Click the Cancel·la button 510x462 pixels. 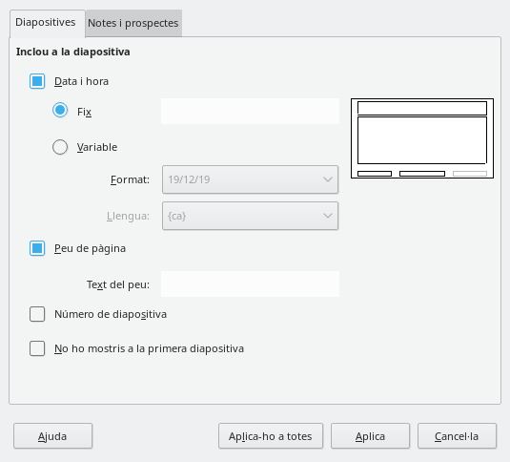pyautogui.click(x=457, y=436)
